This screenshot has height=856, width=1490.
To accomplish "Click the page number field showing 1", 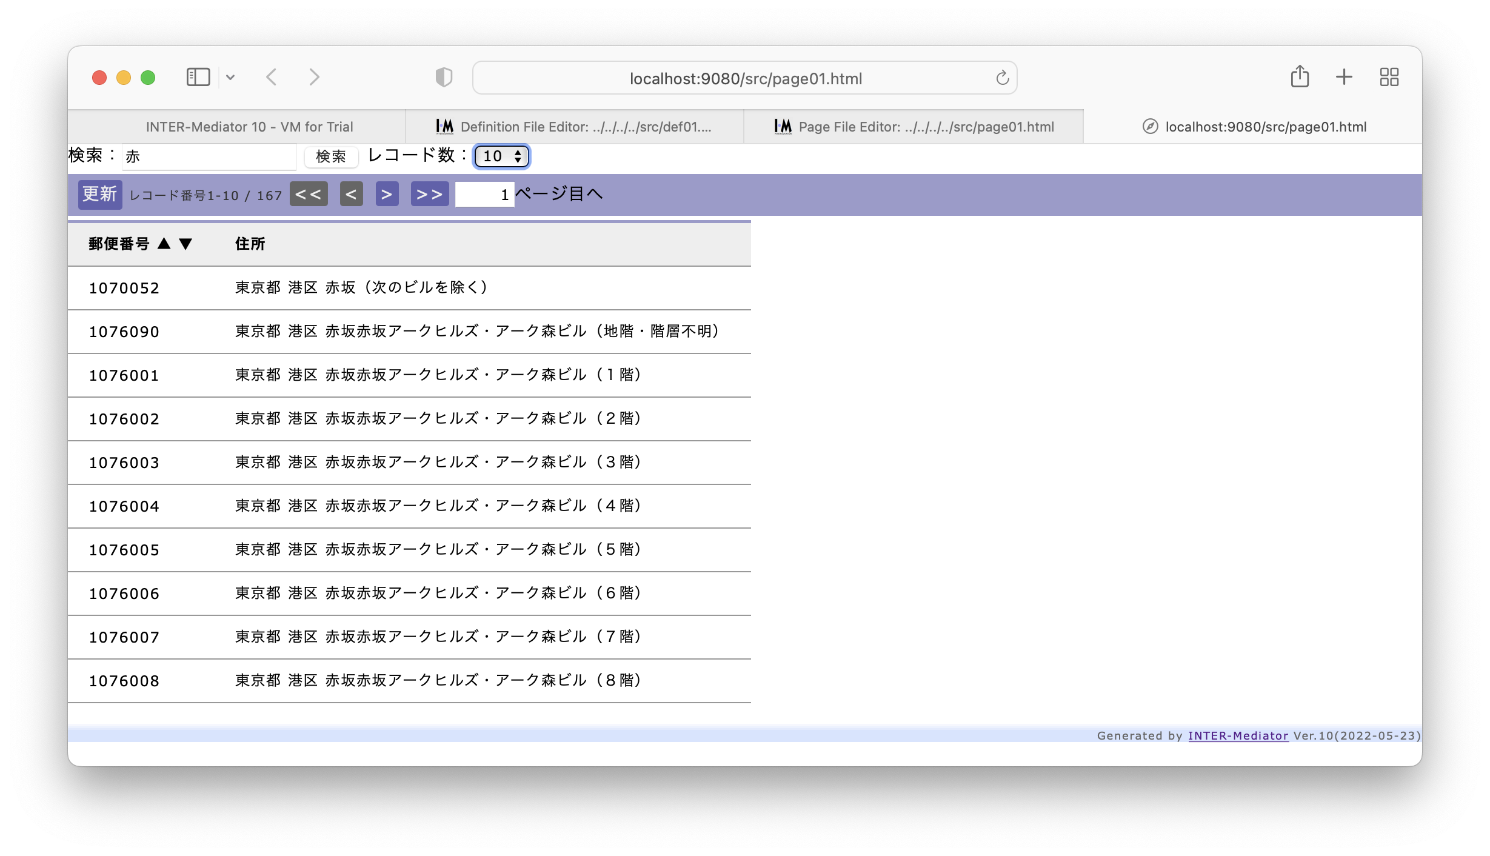I will click(x=484, y=195).
